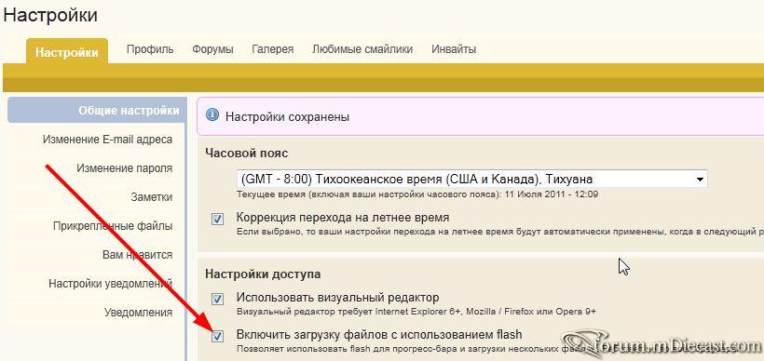764x361 pixels.
Task: Click the info icon beside Настройки сохранены
Action: 212,114
